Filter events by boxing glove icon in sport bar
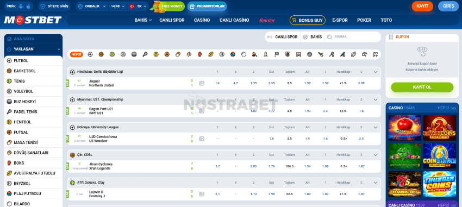Image resolution: width=462 pixels, height=207 pixels. point(200,54)
